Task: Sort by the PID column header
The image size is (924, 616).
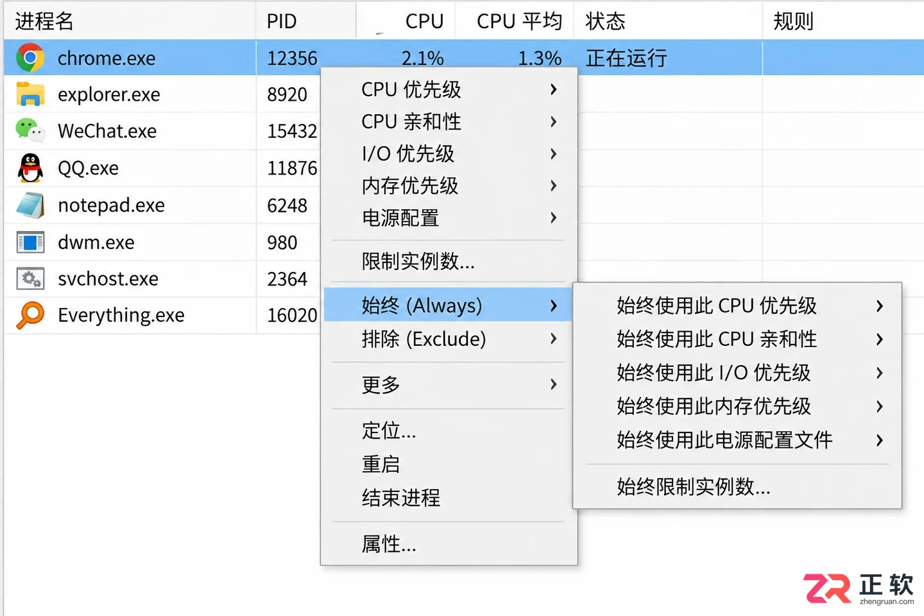Action: (x=306, y=21)
